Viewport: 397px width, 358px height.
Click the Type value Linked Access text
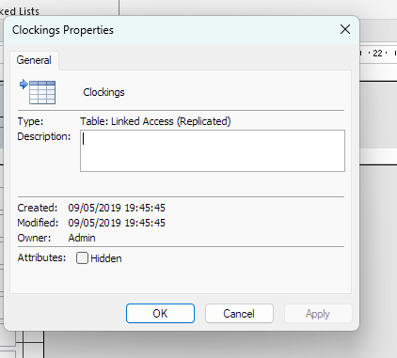(x=155, y=121)
